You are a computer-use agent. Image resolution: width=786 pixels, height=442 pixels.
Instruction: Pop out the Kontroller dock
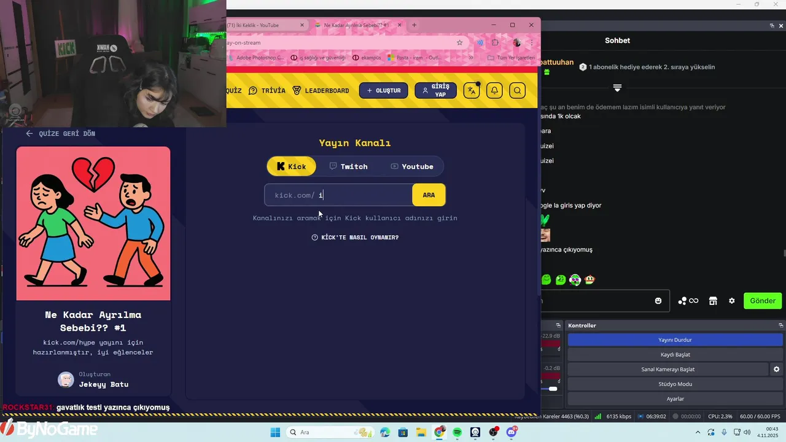click(x=781, y=325)
